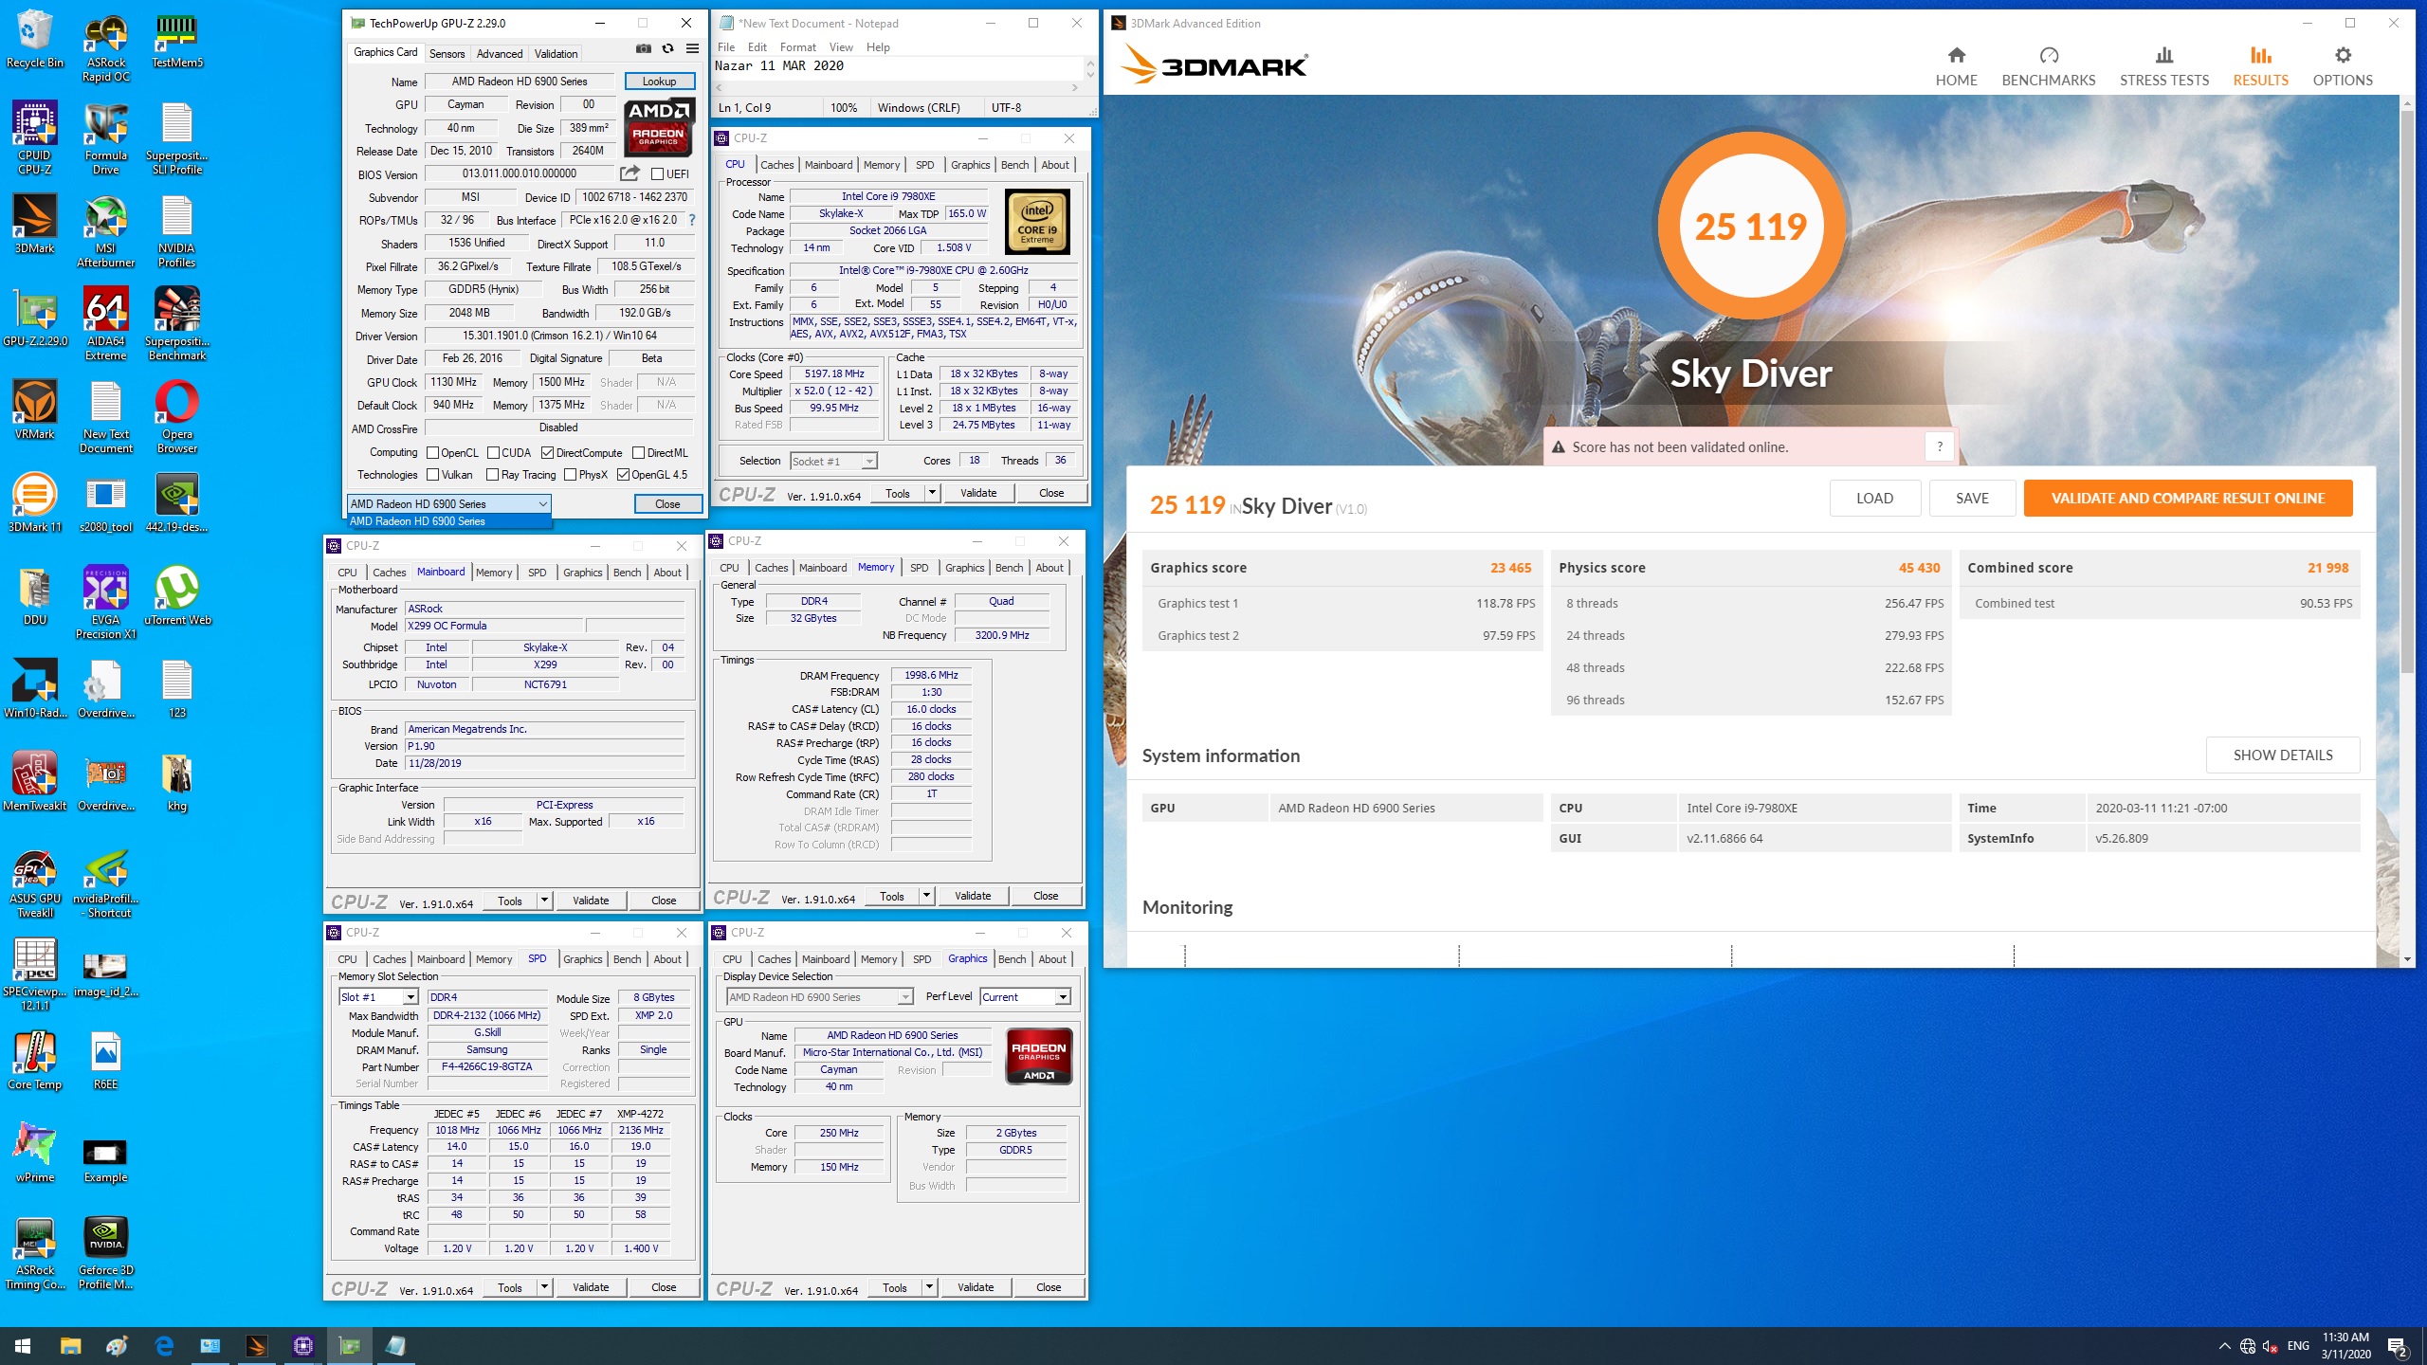Toggle Vulkan checkbox in GPU-Z

[432, 475]
